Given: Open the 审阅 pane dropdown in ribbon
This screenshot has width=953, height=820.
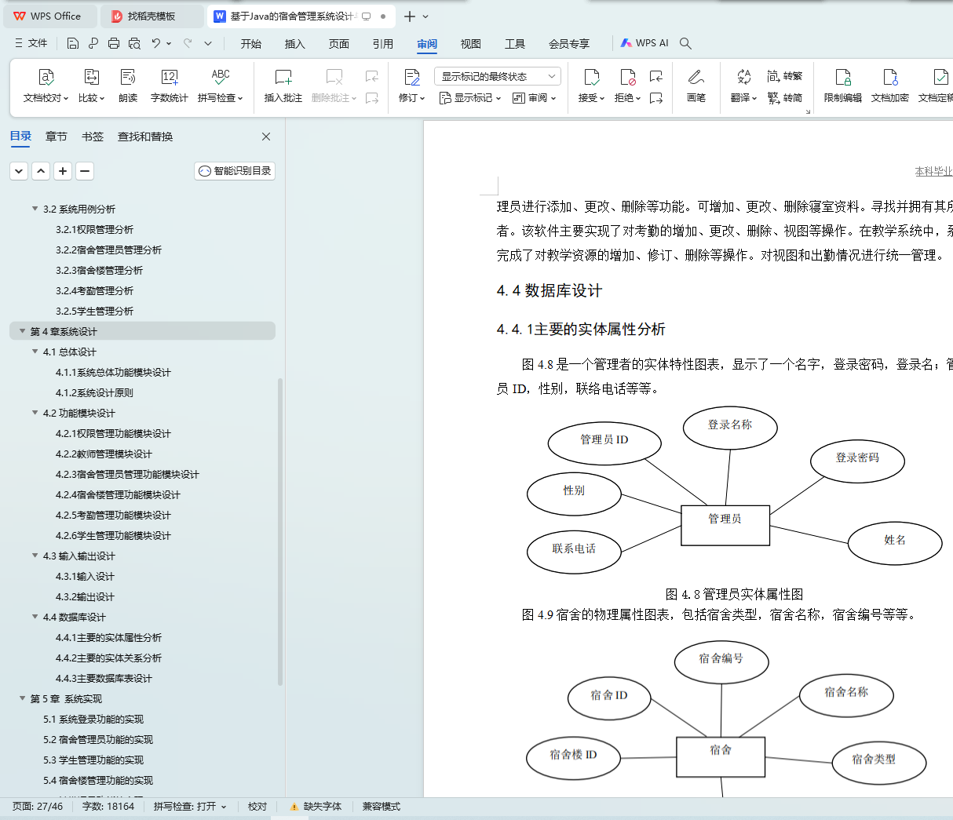Looking at the screenshot, I should tap(535, 98).
